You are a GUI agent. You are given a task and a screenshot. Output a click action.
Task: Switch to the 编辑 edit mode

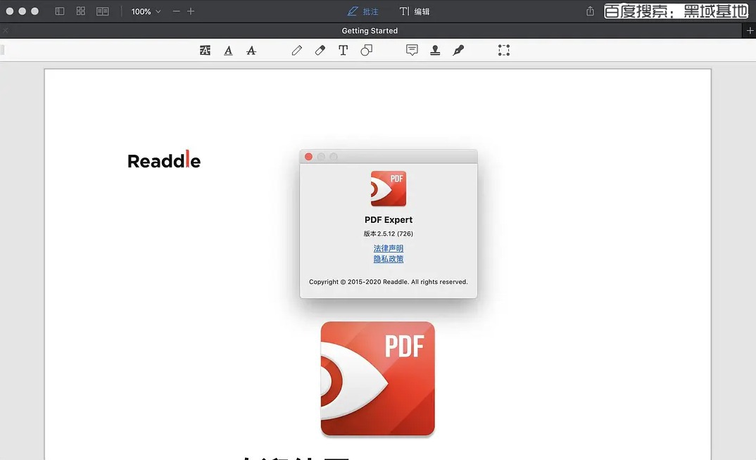click(415, 11)
